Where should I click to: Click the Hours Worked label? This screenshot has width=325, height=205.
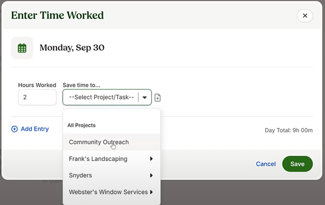click(37, 85)
